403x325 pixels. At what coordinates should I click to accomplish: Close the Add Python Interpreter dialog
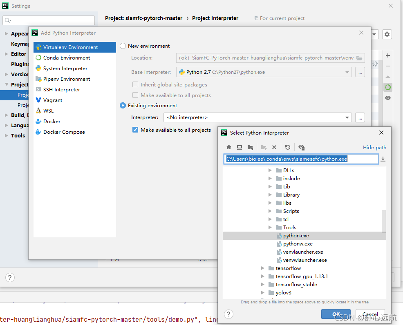(x=361, y=33)
